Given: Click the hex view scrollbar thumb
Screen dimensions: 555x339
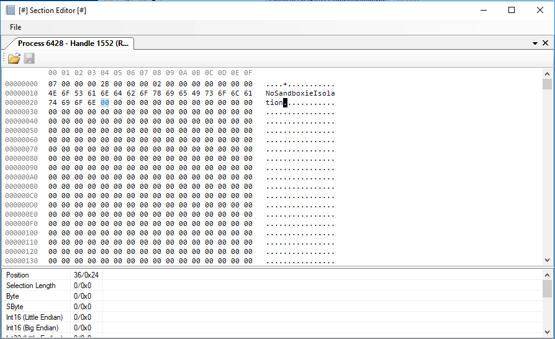Looking at the screenshot, I should coord(547,84).
